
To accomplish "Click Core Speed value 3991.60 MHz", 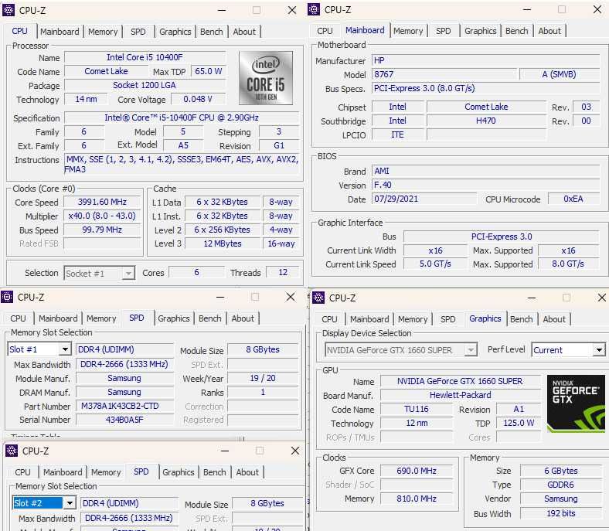I will tap(102, 202).
